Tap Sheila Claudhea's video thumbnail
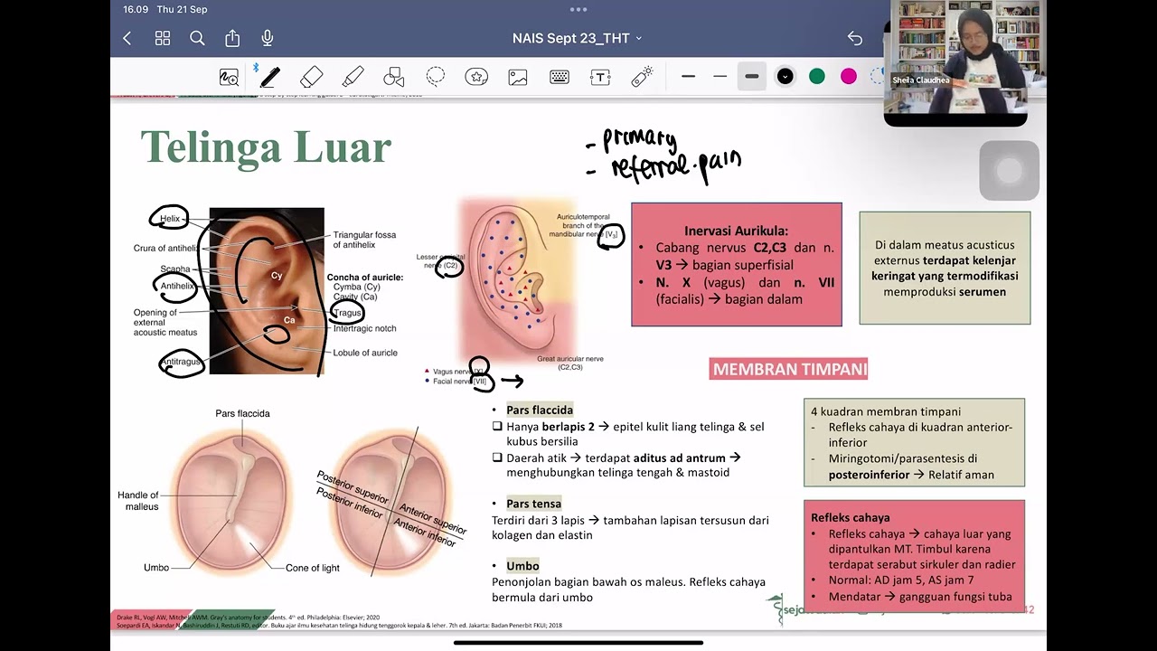The width and height of the screenshot is (1157, 651). [x=955, y=62]
